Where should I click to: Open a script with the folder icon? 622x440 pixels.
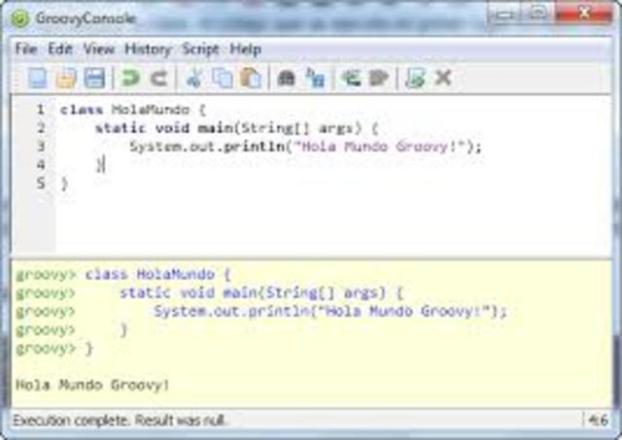66,78
